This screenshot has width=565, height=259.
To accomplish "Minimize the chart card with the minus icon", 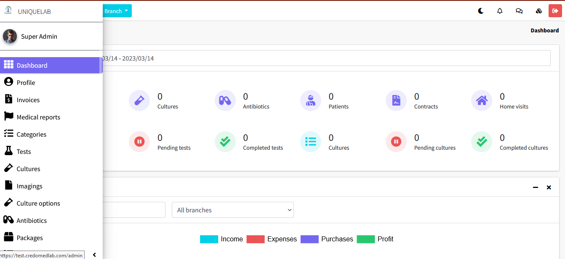I will pyautogui.click(x=535, y=188).
